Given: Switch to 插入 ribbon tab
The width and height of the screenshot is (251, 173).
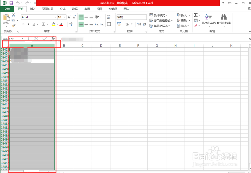Looking at the screenshot, I should pos(33,9).
